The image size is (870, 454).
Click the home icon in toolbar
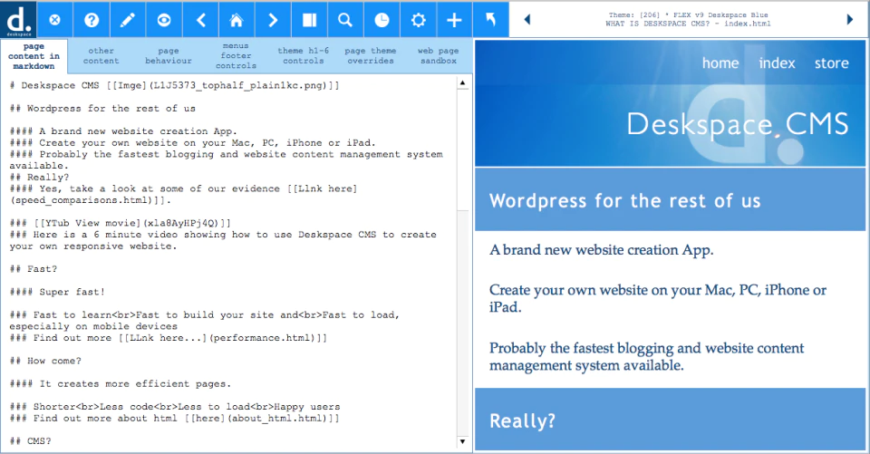237,20
